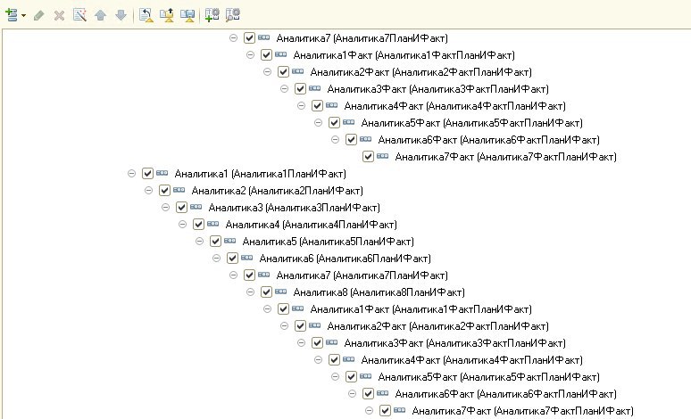Click the restore standard settings icon with curved arrow

146,15
